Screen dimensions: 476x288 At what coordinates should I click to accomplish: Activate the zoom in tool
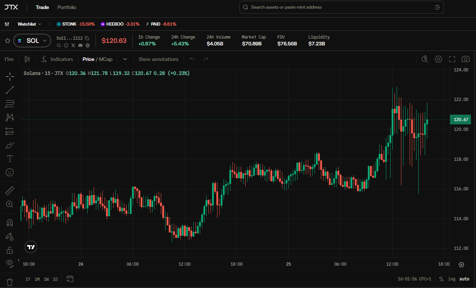[x=10, y=204]
